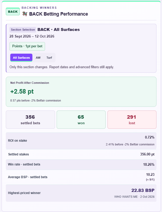Click the Section Selection label
This screenshot has height=212, width=162.
tap(23, 30)
